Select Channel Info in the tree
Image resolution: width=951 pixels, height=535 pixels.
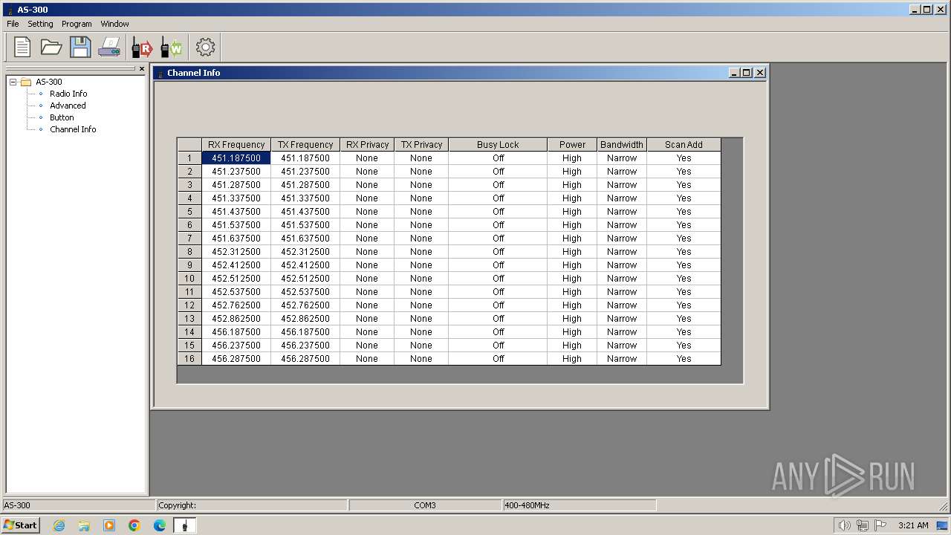coord(73,129)
